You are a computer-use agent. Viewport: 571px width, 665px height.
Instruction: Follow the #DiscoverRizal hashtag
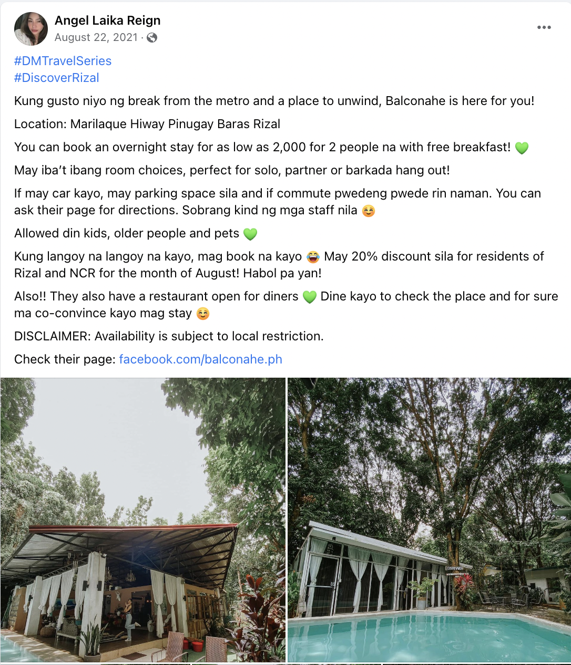click(56, 78)
